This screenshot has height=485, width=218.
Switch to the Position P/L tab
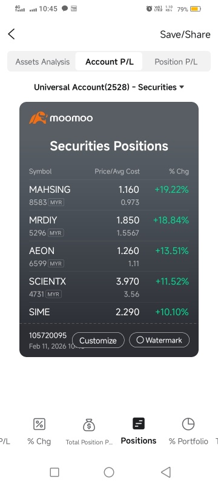click(176, 62)
